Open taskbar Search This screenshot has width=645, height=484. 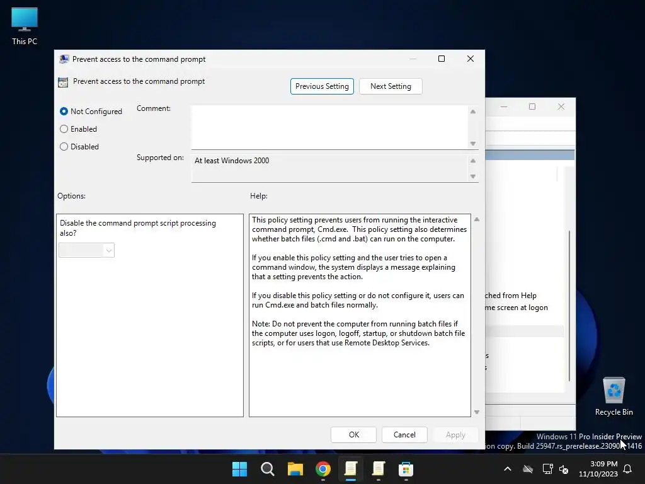pyautogui.click(x=267, y=469)
